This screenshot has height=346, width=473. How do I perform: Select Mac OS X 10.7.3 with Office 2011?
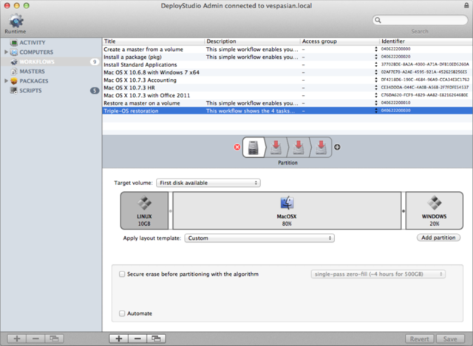[x=287, y=95]
